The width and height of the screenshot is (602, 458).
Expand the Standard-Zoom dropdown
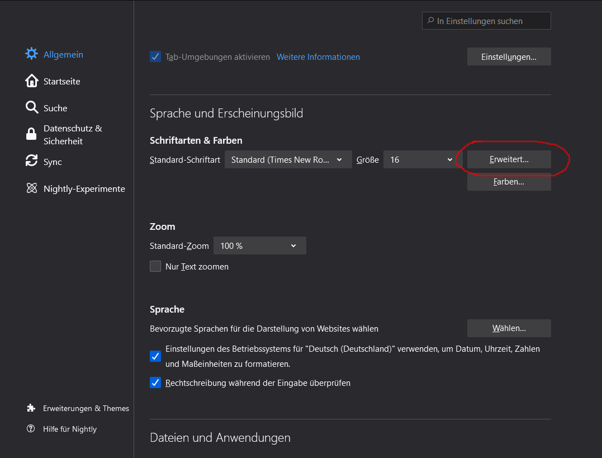[259, 246]
